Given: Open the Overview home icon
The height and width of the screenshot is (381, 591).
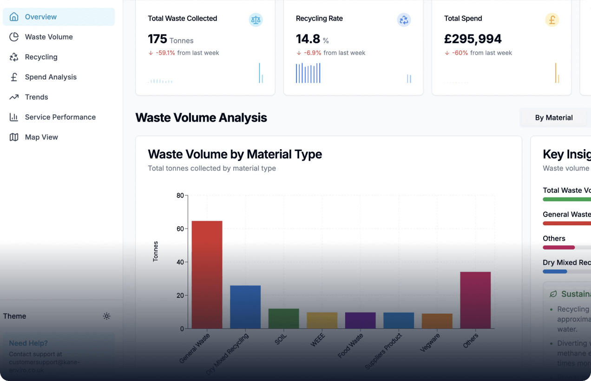Looking at the screenshot, I should pyautogui.click(x=14, y=17).
